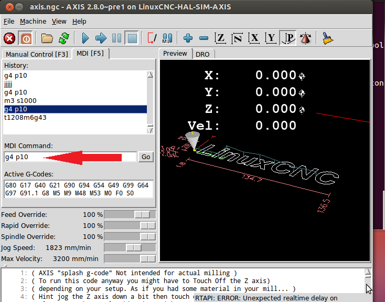Click the Active G-Codes text box
The width and height of the screenshot is (385, 302).
pyautogui.click(x=79, y=189)
